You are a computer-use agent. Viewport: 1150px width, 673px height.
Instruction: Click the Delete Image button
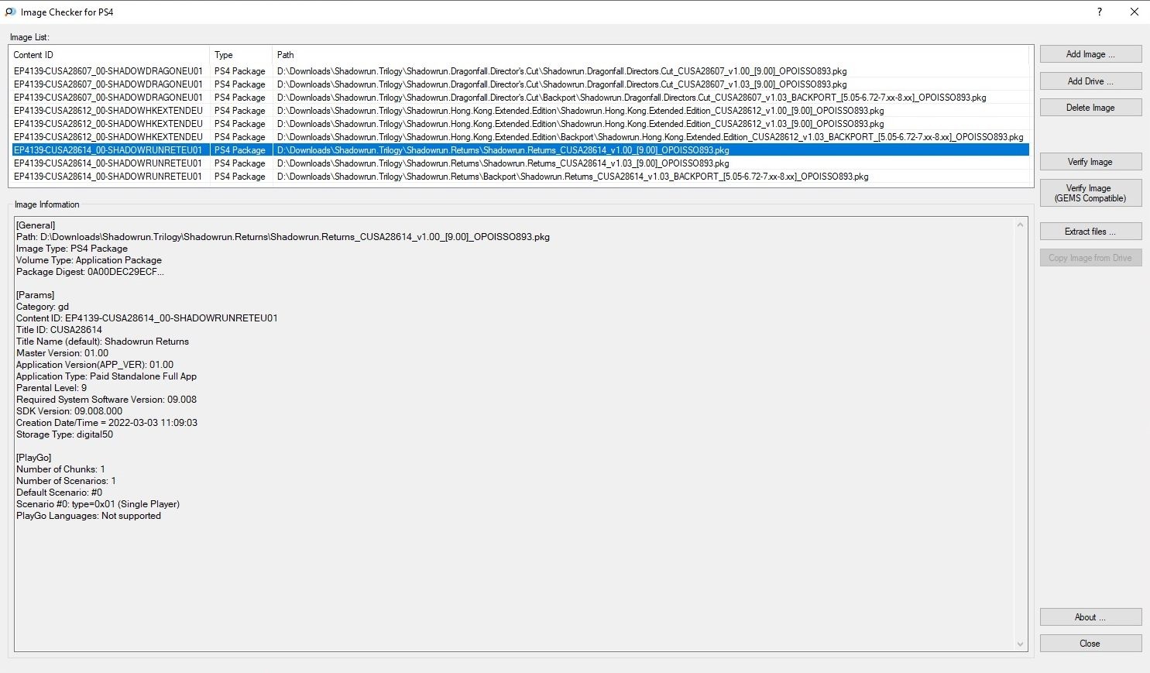(x=1090, y=108)
